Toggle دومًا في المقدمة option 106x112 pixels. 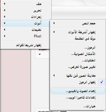[78, 39]
